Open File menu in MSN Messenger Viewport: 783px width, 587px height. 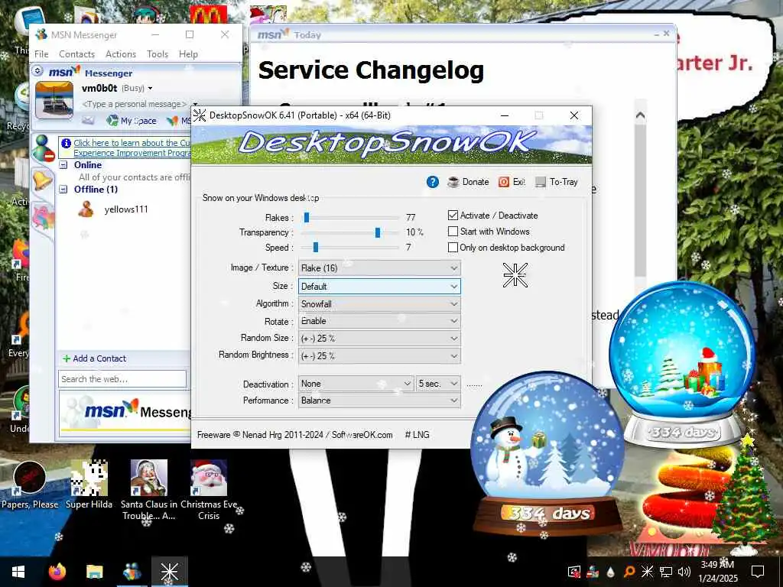click(41, 54)
